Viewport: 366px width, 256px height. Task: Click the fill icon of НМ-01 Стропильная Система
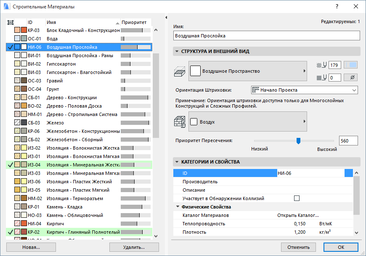17,114
